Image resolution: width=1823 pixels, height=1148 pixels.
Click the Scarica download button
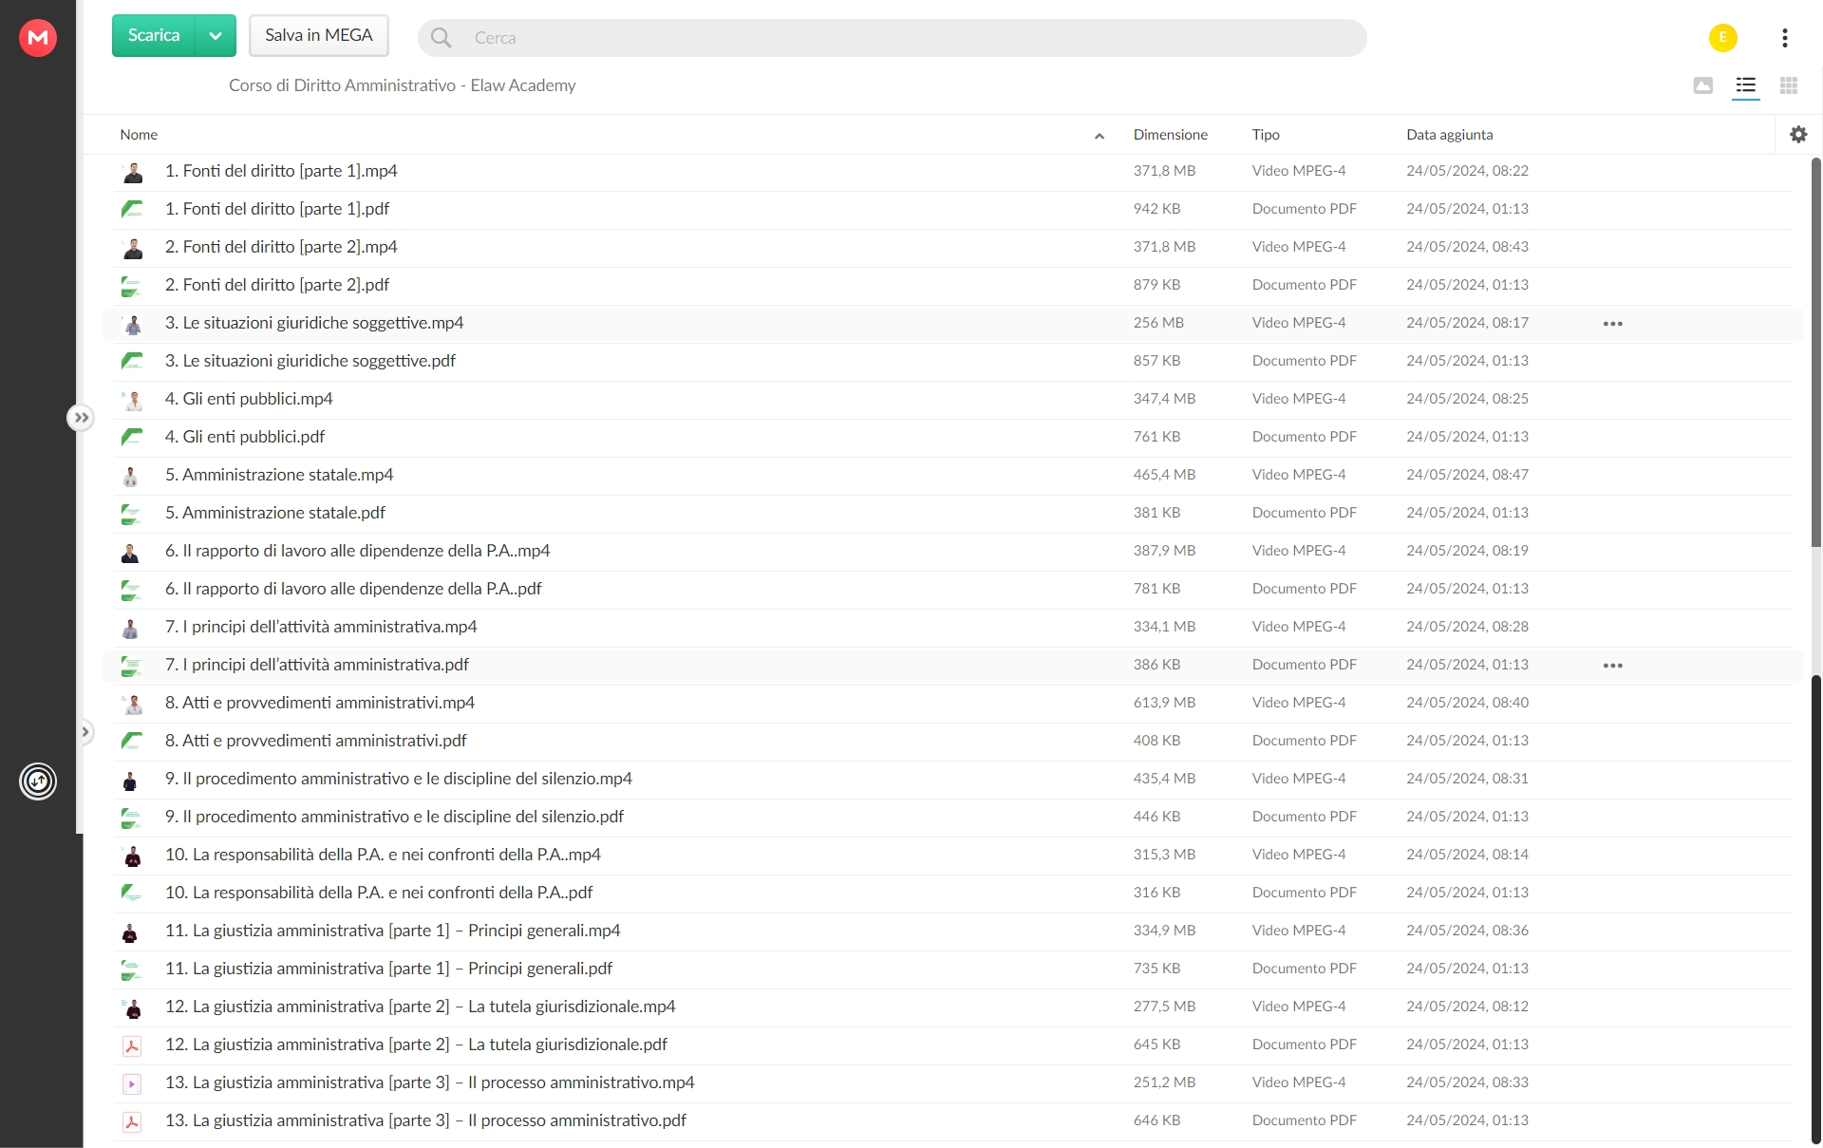coord(154,36)
